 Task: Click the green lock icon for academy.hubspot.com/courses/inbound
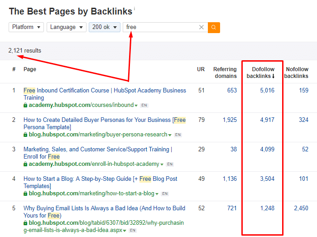26,105
